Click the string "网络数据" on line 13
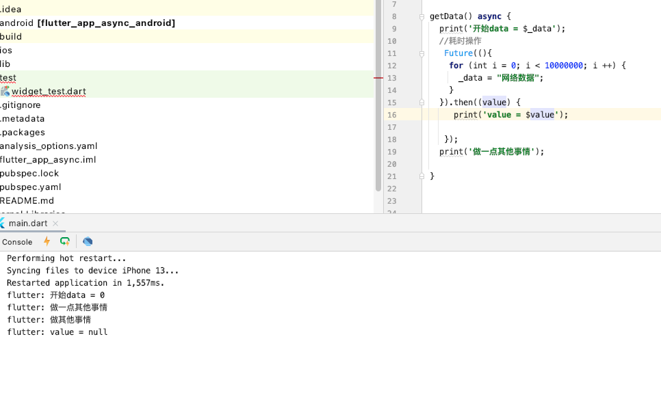661x393 pixels. [x=518, y=77]
